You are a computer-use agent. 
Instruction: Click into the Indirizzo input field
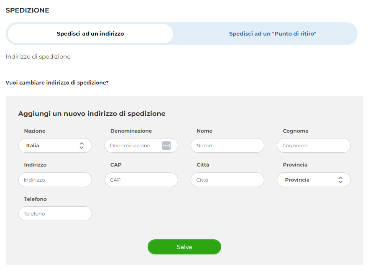55,180
